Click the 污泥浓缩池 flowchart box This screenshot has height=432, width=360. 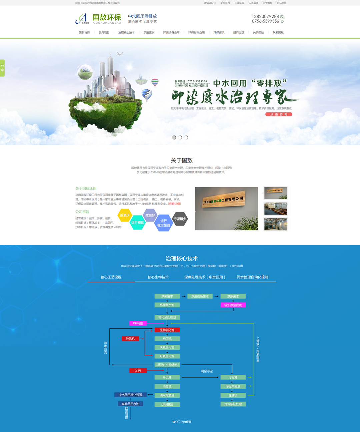(233, 387)
